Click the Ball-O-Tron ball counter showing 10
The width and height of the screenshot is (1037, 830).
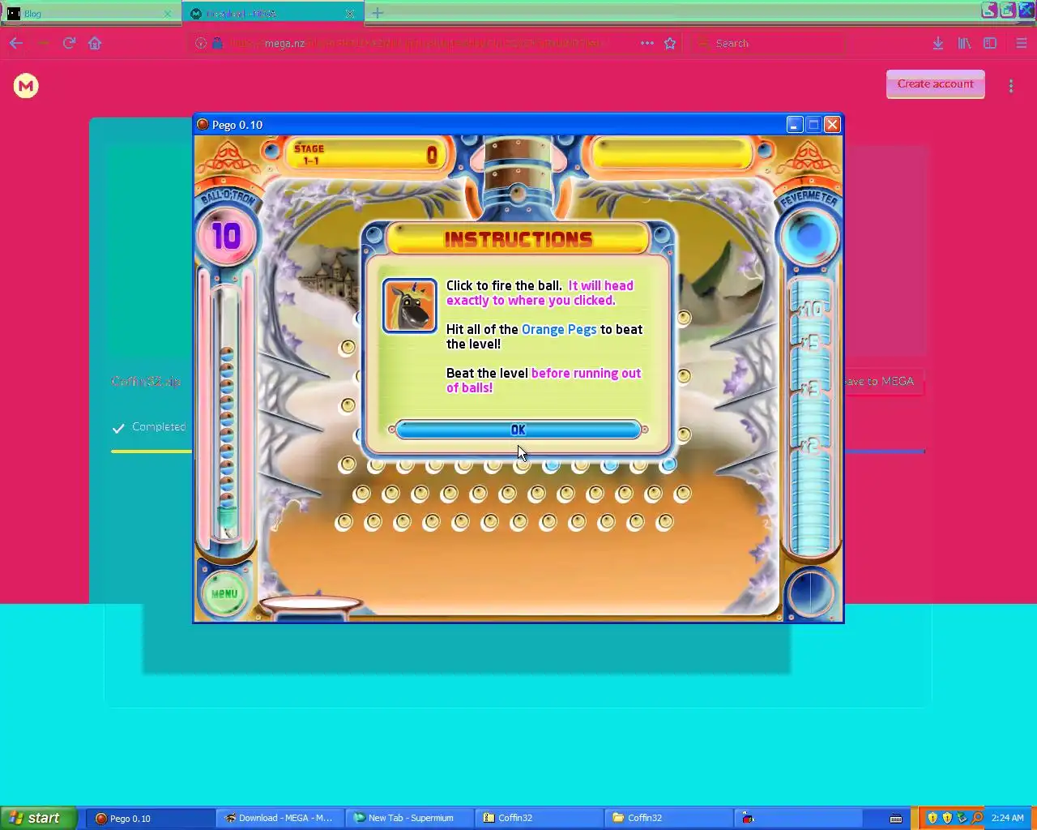[x=226, y=237]
